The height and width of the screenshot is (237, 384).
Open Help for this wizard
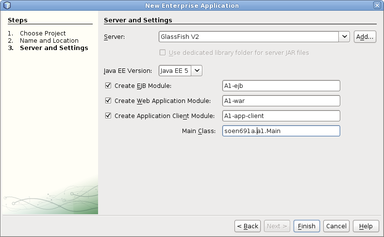366,226
